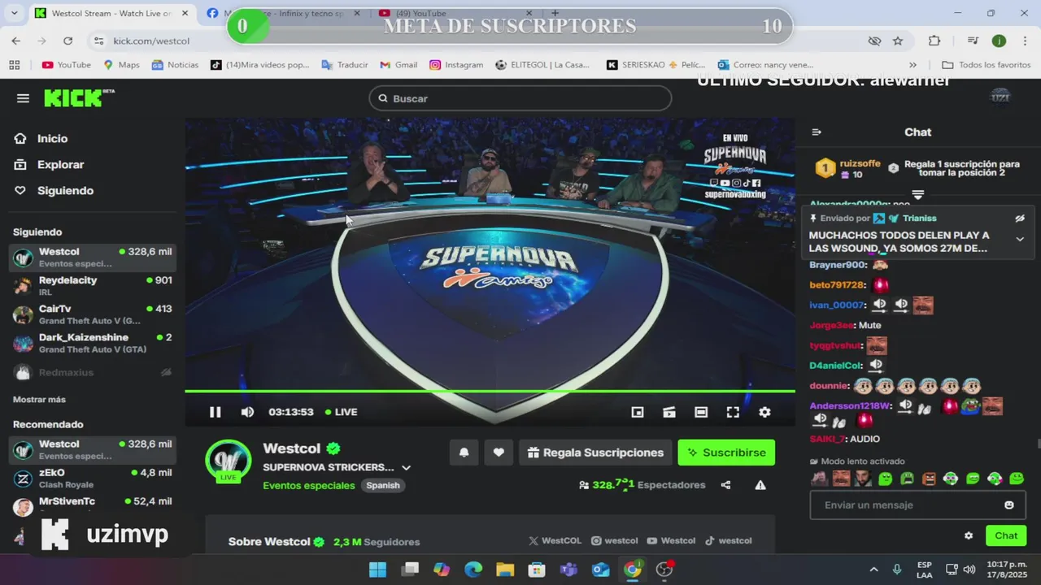This screenshot has width=1041, height=585.
Task: Switch to the (49) YouTube browser tab
Action: (455, 13)
